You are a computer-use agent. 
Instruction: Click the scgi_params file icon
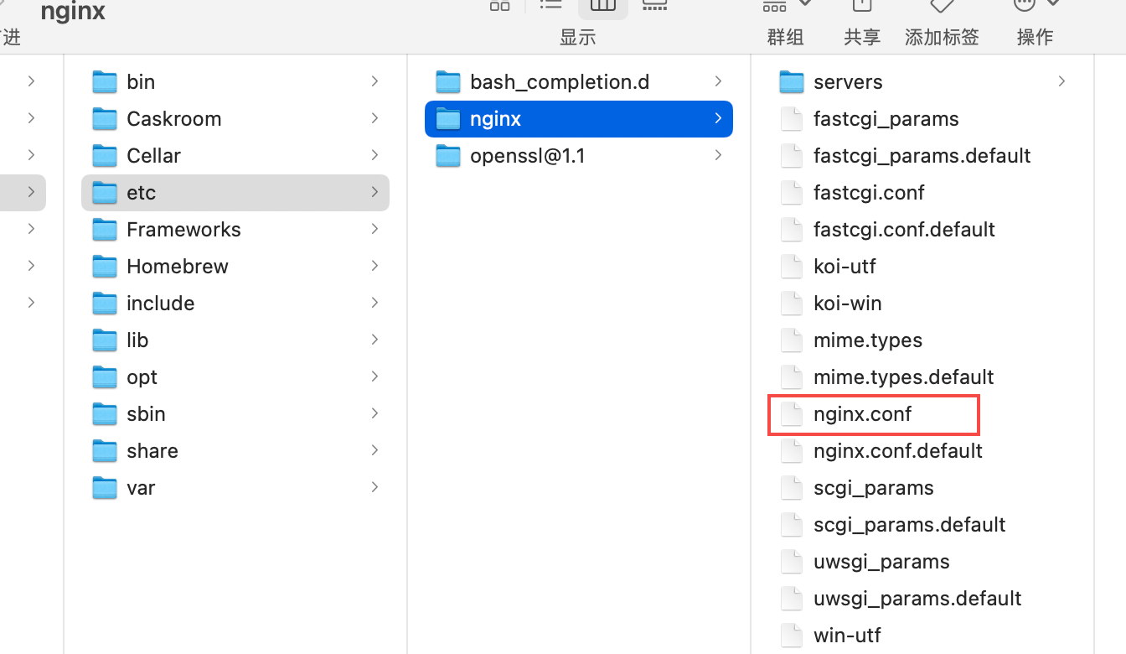click(x=792, y=487)
